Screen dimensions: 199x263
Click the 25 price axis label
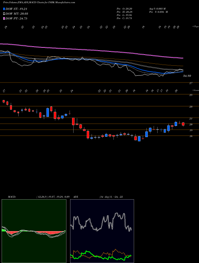(x=191, y=95)
